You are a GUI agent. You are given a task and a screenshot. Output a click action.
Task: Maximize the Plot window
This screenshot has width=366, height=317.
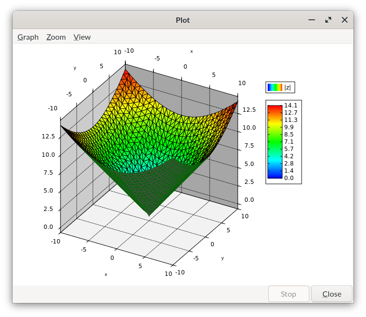pos(328,20)
